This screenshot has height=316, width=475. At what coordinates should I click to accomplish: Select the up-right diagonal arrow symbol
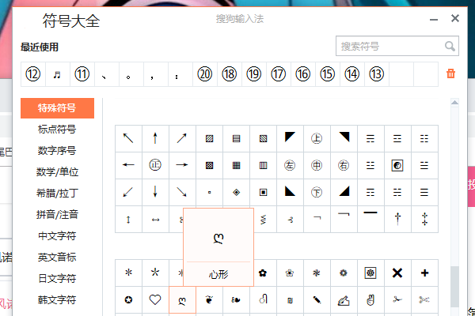click(182, 138)
